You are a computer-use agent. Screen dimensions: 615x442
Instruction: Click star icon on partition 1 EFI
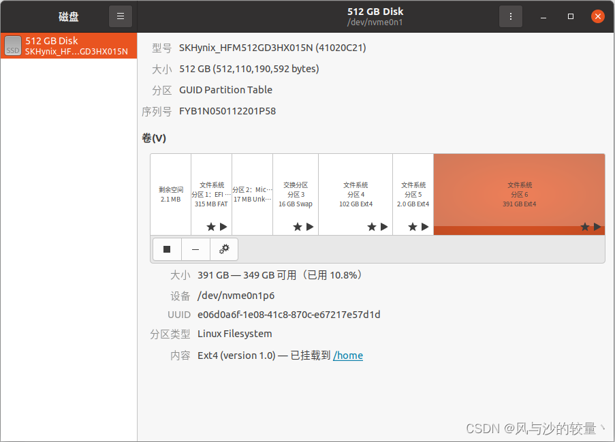pos(211,227)
